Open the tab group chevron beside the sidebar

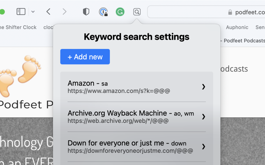33,11
